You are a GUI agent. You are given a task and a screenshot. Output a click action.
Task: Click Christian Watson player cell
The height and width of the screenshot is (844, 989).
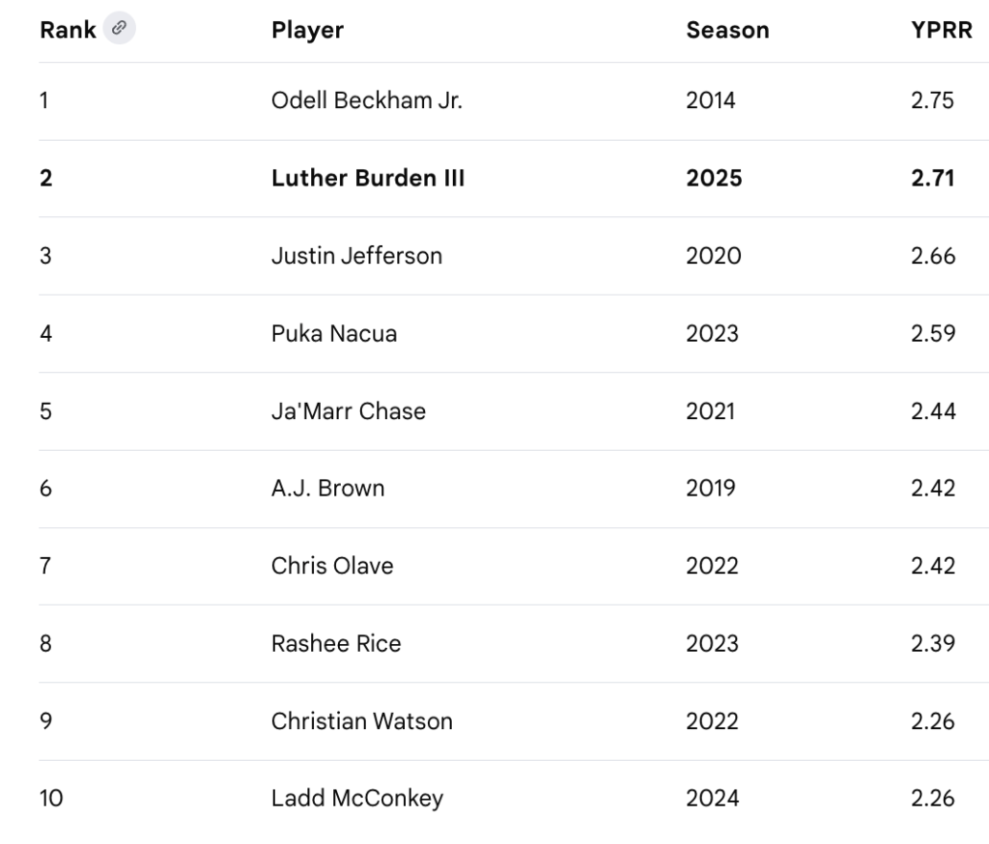click(x=362, y=721)
